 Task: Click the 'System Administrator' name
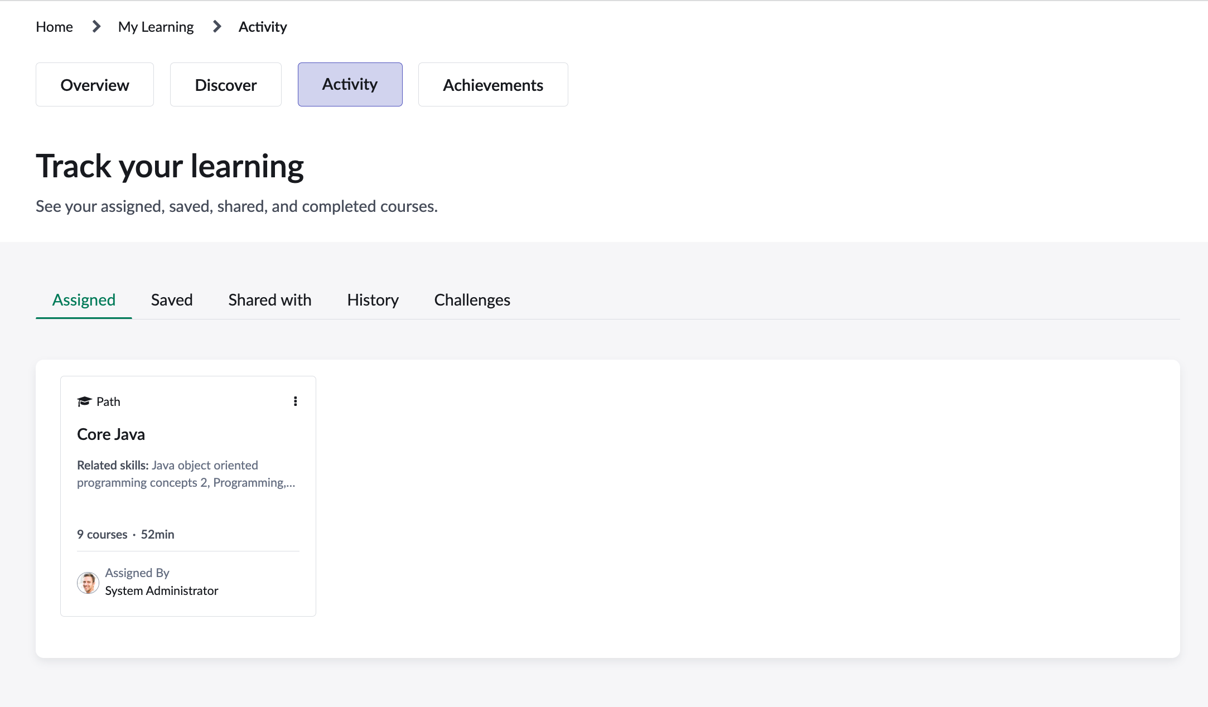point(162,590)
